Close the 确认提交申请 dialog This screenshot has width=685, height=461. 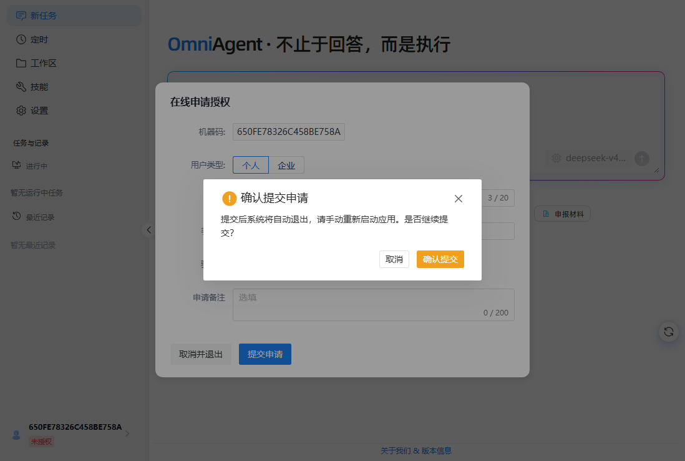[x=459, y=199]
